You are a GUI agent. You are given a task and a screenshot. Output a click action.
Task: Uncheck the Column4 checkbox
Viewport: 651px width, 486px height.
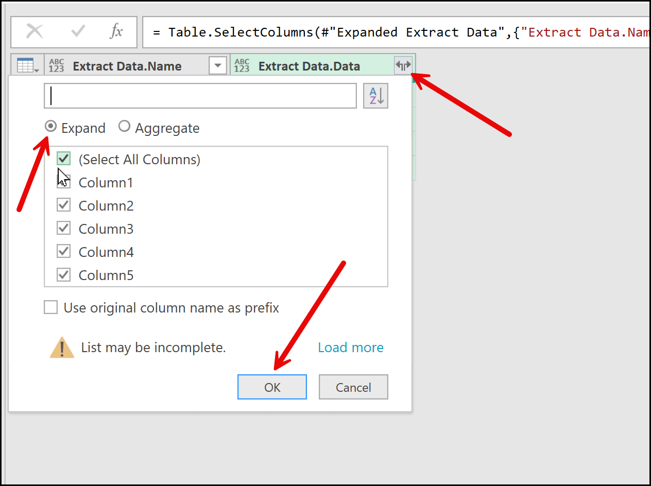pos(64,252)
